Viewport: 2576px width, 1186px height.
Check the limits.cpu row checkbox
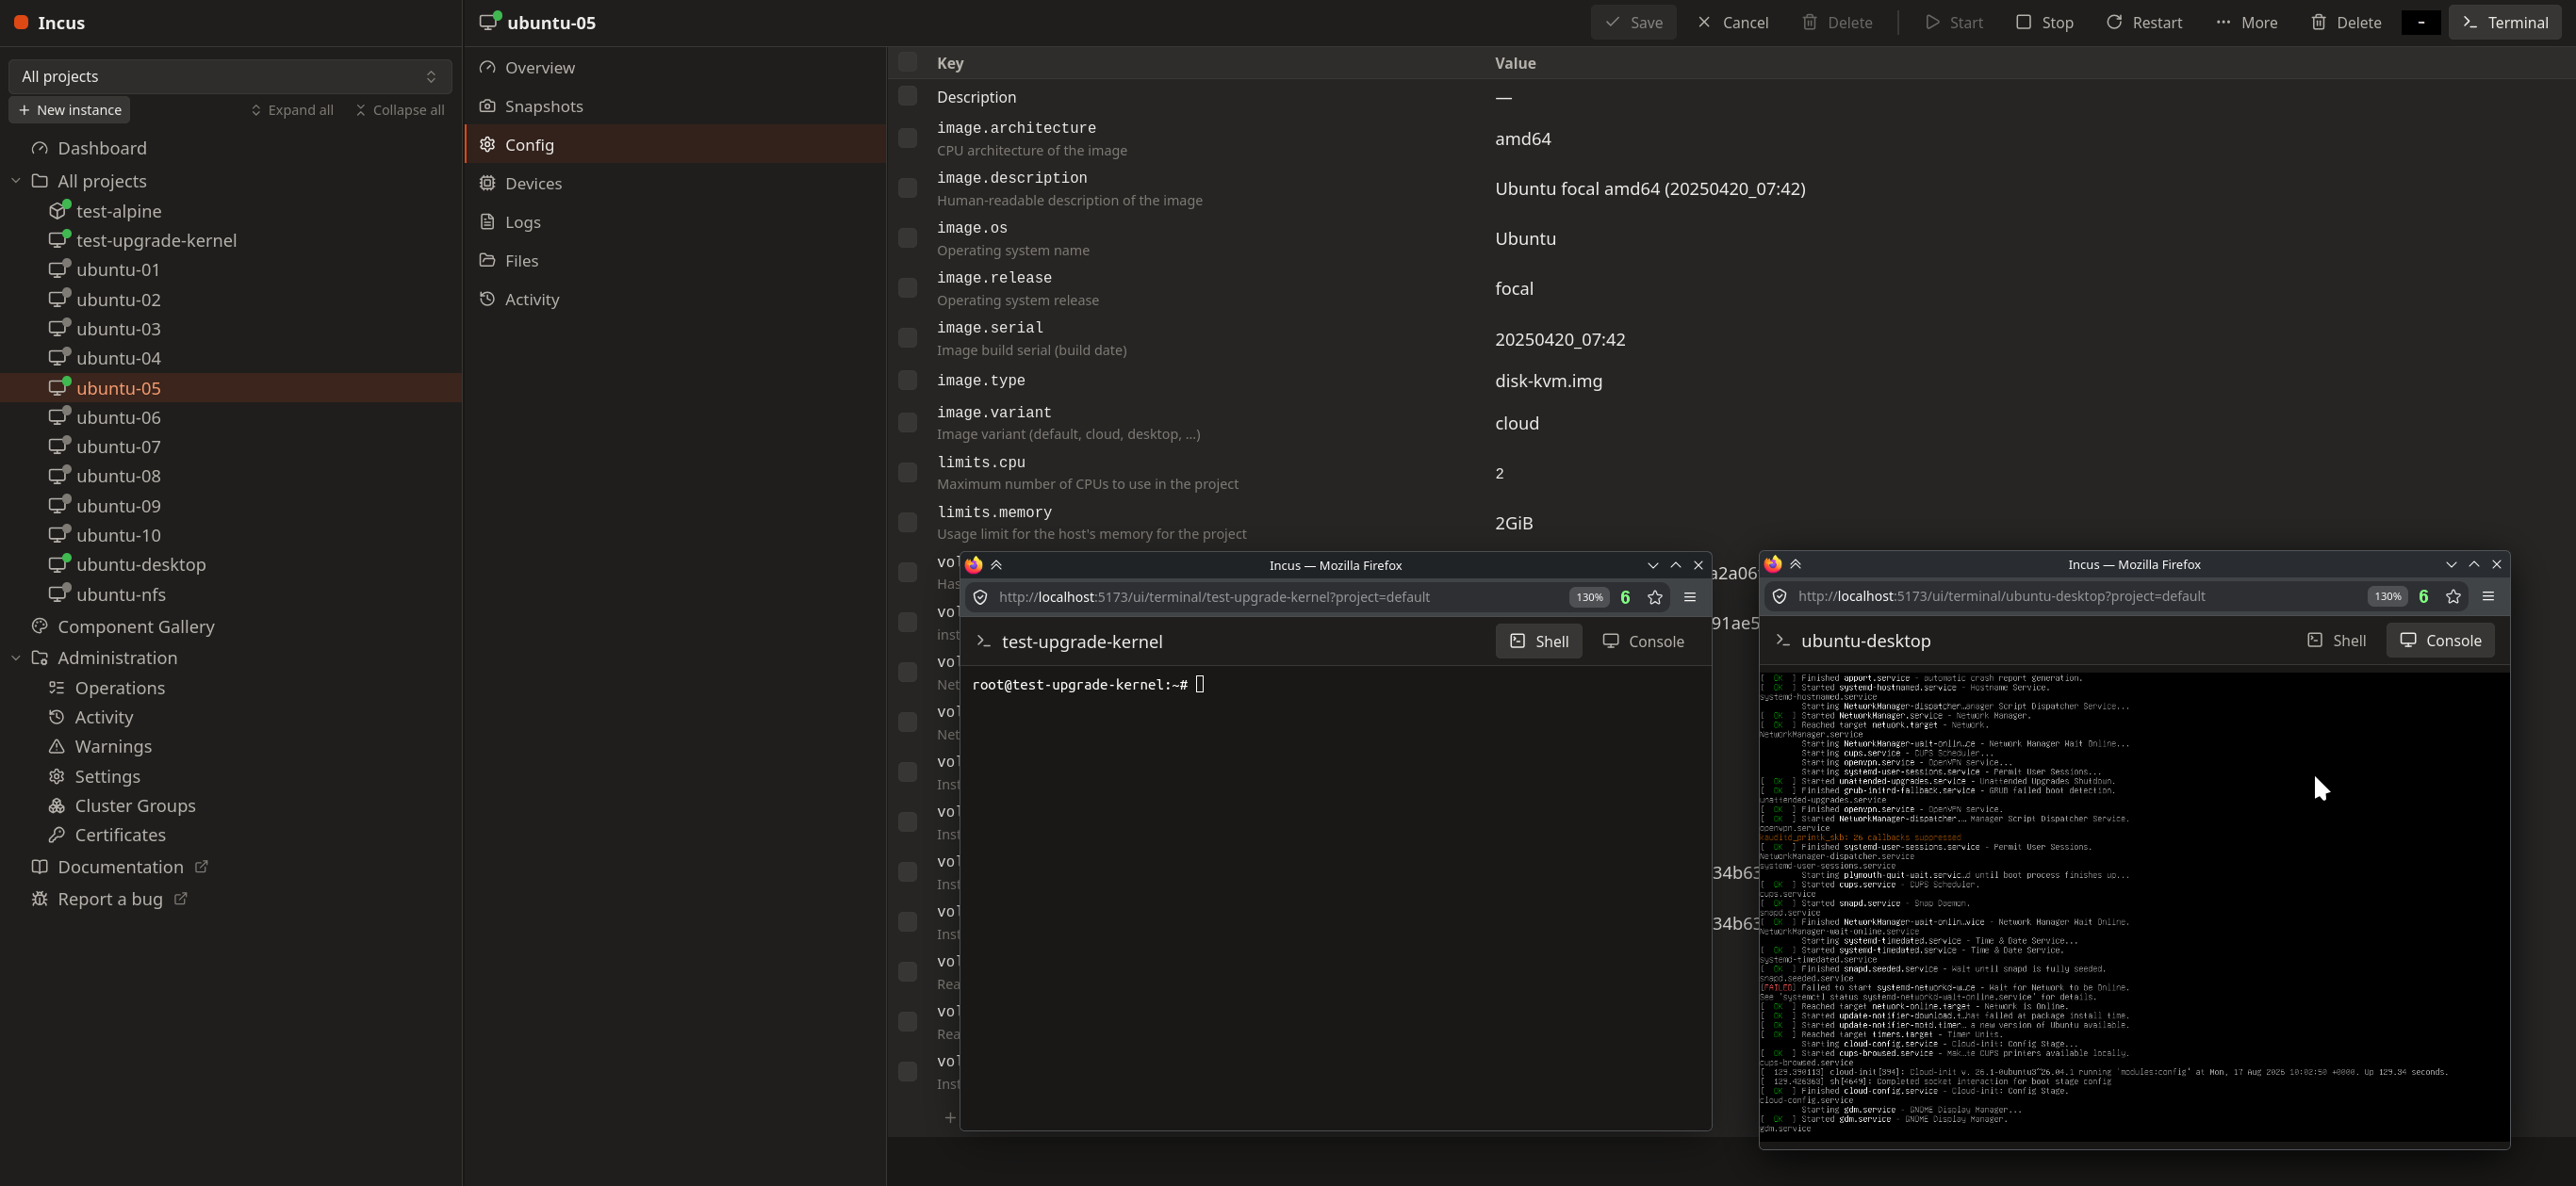907,472
